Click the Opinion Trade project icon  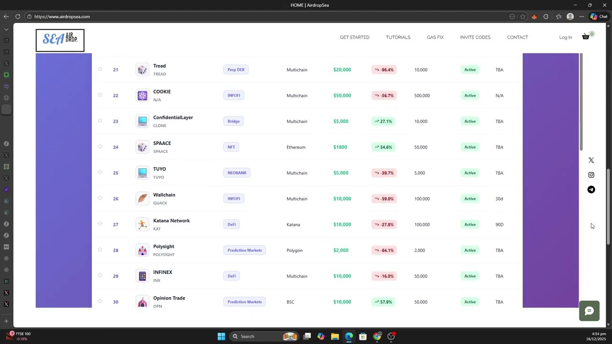142,302
